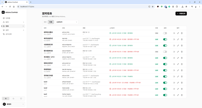
Task: Open 仪表盘 dashboard in sidebar
Action: (13, 18)
